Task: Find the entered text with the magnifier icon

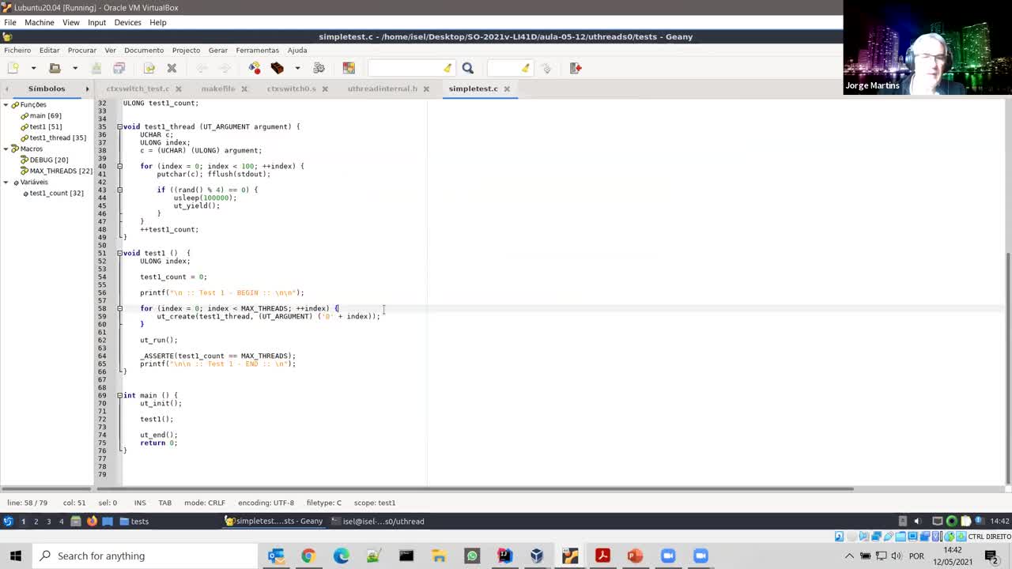Action: point(467,68)
